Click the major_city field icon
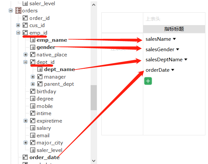The height and width of the screenshot is (164, 208). (x=33, y=142)
